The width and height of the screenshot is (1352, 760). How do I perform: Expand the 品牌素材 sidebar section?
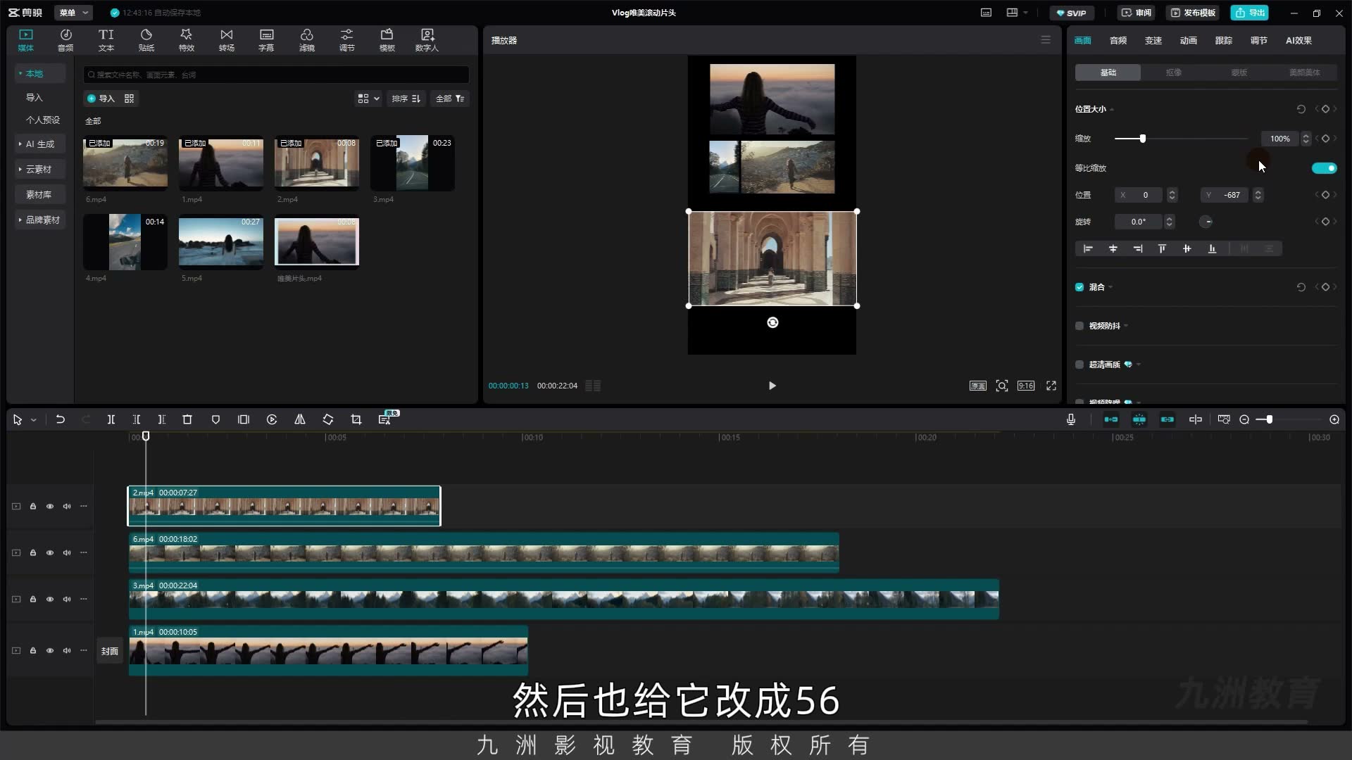pos(40,220)
